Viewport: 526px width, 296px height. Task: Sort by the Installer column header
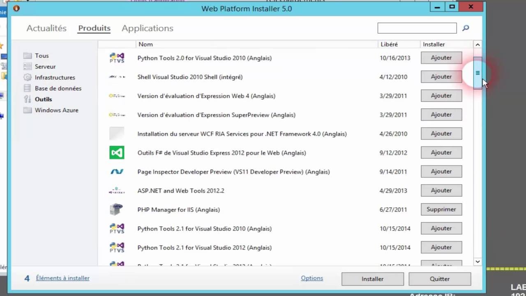[446, 44]
